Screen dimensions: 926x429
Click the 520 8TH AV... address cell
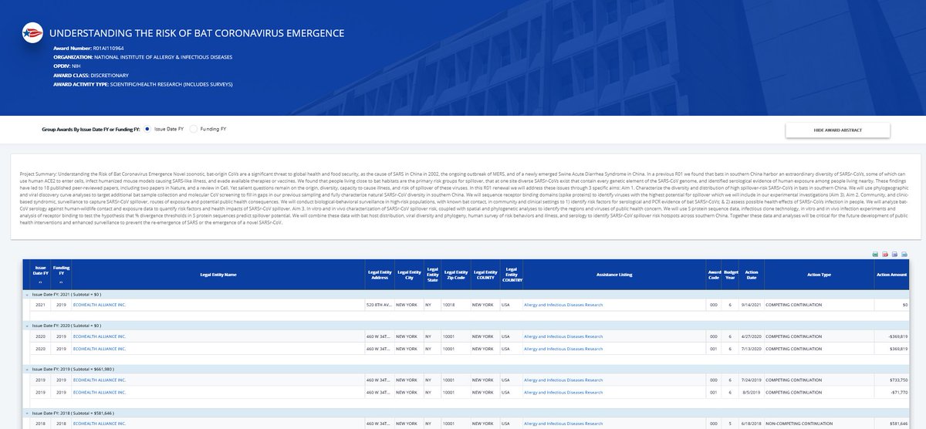pos(378,305)
